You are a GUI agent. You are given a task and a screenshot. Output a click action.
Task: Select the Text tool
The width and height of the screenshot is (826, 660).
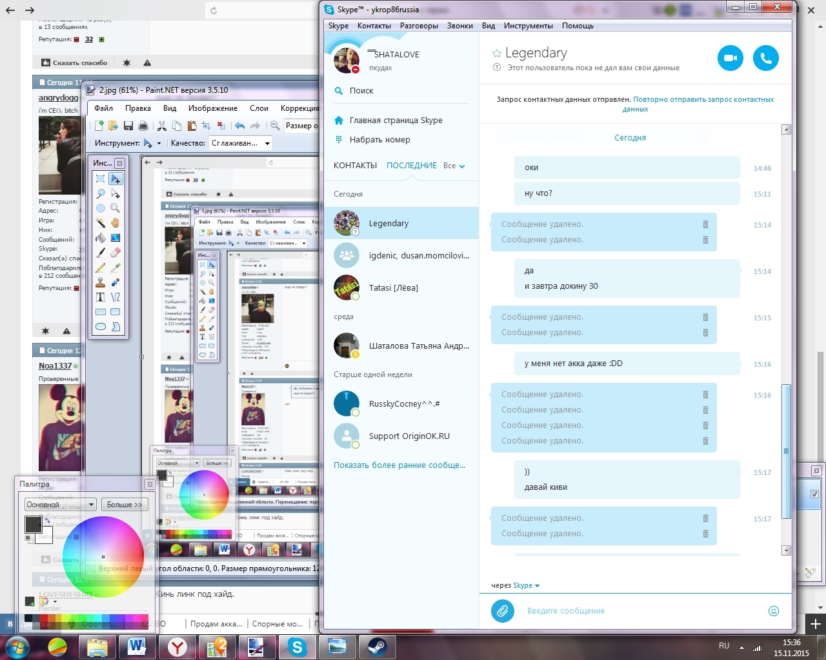coord(101,297)
